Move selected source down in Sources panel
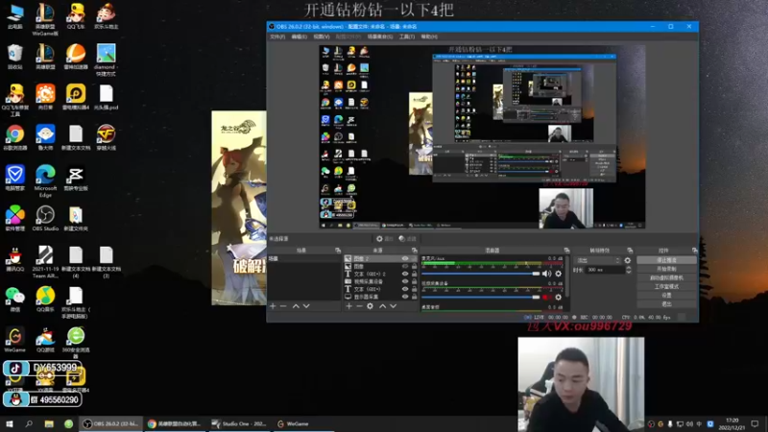The image size is (768, 432). coord(393,306)
